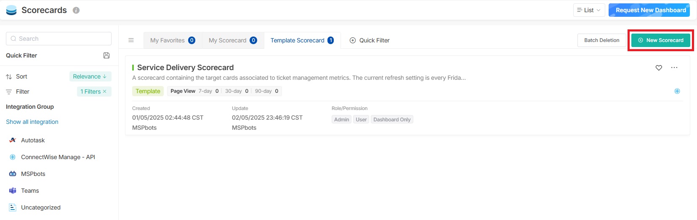The width and height of the screenshot is (697, 220).
Task: Click the Request New Dashboard button
Action: click(649, 10)
